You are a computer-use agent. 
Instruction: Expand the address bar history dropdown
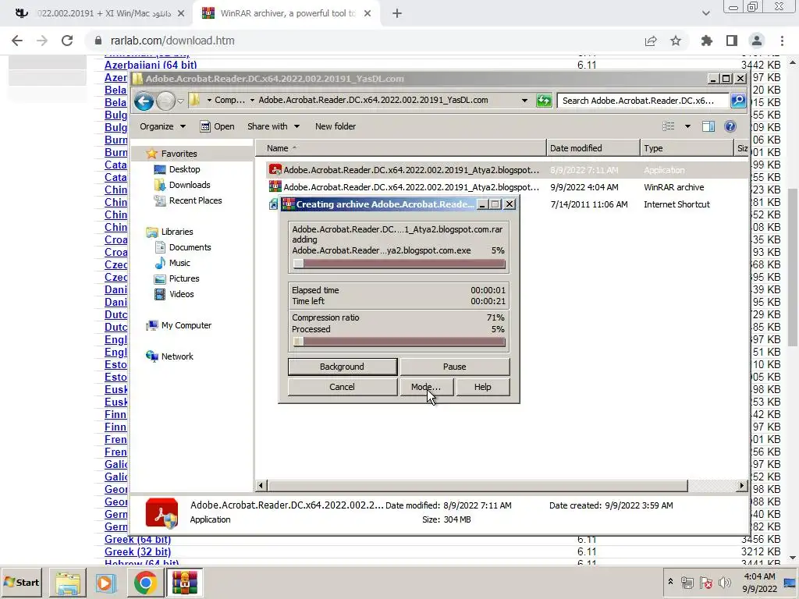tap(524, 101)
